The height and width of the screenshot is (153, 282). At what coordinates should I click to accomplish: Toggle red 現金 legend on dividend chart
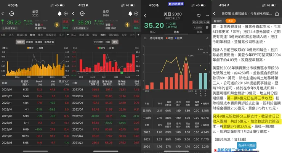point(170,38)
